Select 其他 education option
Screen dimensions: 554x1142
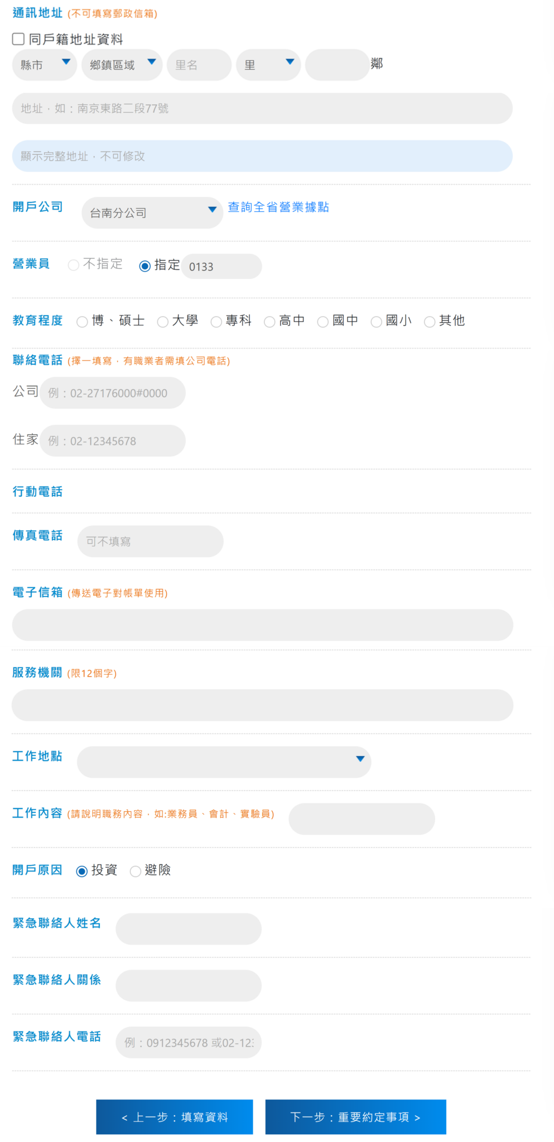(430, 322)
